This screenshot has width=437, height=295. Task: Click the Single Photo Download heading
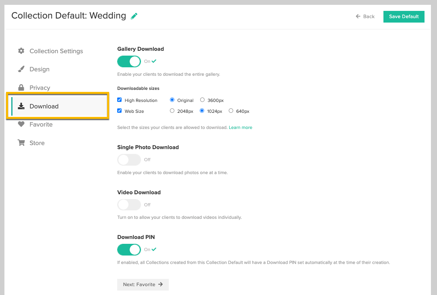148,147
